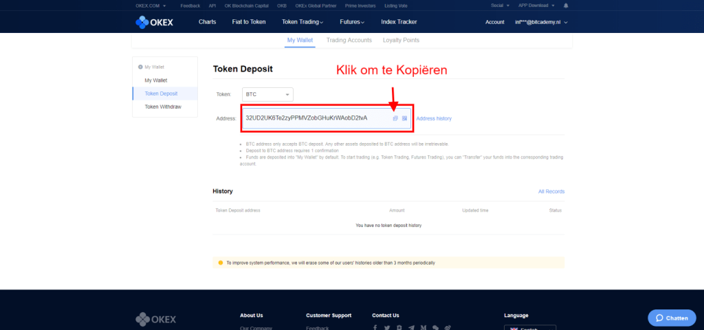Expand the OKEX.COM site dropdown
This screenshot has width=704, height=330.
coord(151,5)
